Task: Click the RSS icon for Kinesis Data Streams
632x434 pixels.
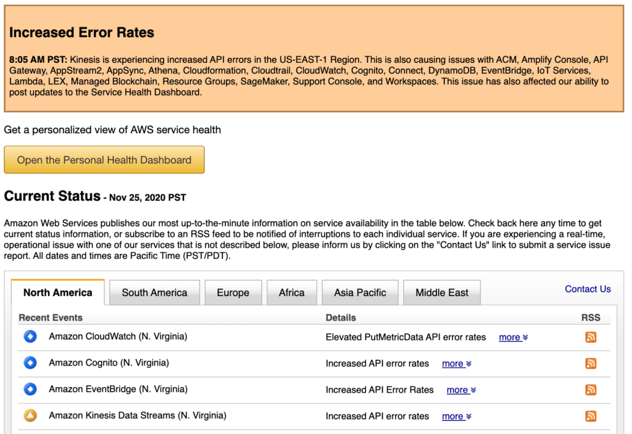Action: click(591, 416)
